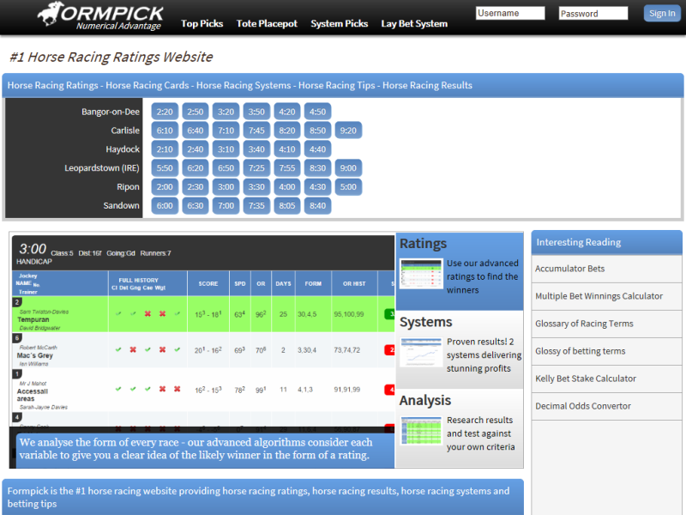This screenshot has height=515, width=686.
Task: Focus the Password input field
Action: point(593,13)
